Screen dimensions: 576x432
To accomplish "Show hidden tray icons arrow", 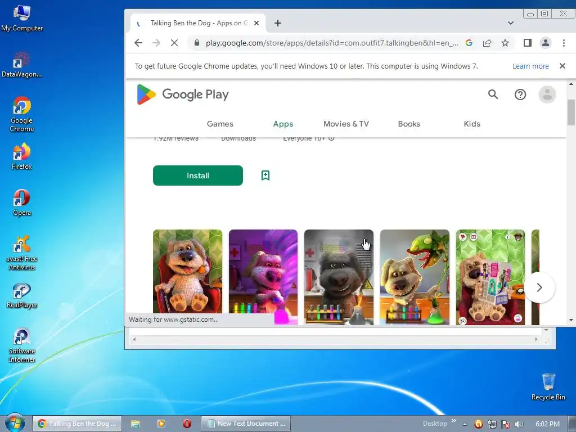I will coord(465,424).
